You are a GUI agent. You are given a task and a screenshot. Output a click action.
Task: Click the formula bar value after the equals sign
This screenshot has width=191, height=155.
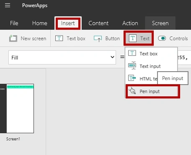click(184, 57)
